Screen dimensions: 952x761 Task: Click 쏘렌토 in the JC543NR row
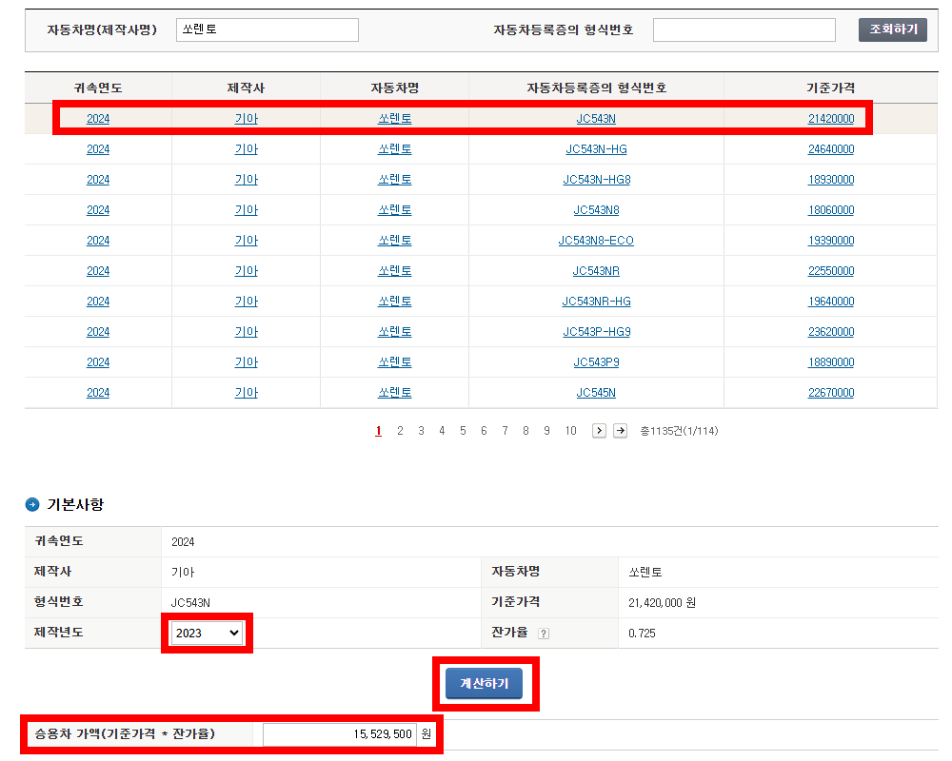[395, 271]
